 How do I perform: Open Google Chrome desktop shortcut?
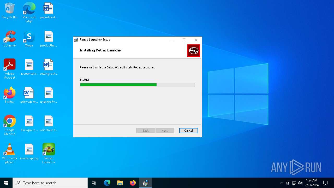(10, 125)
